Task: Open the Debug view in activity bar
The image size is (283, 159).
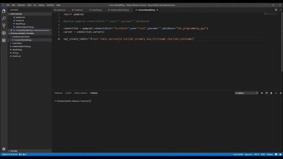Action: pos(4,33)
